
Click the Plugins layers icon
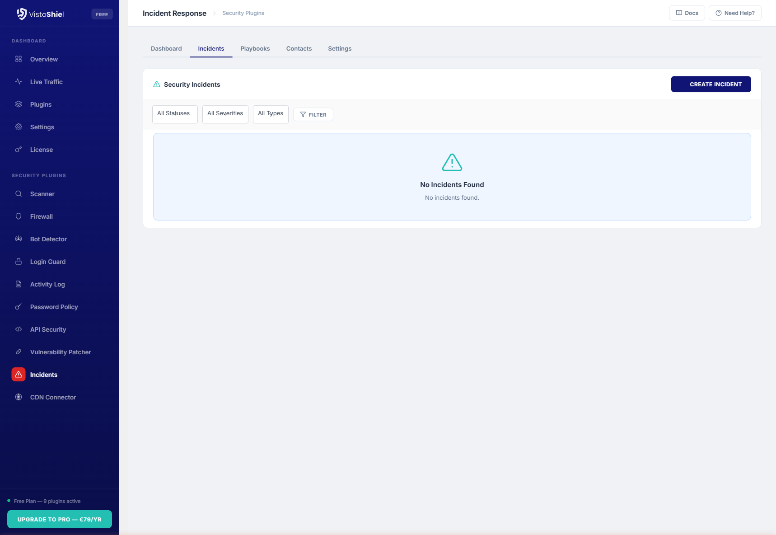coord(19,104)
